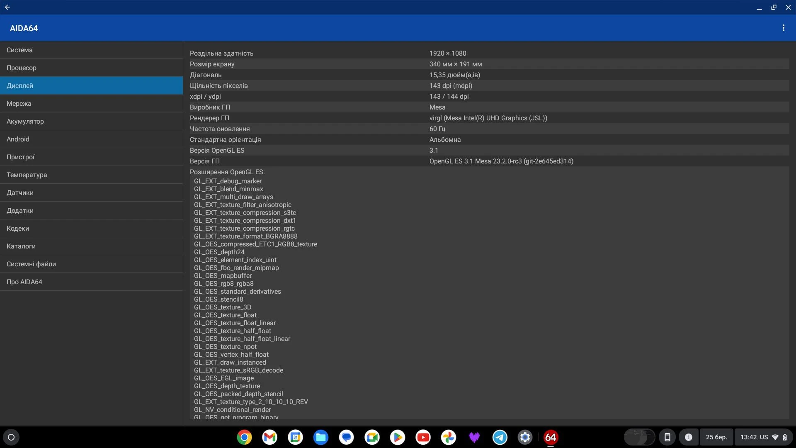The width and height of the screenshot is (796, 448).
Task: Select the Android menu item
Action: pos(91,139)
